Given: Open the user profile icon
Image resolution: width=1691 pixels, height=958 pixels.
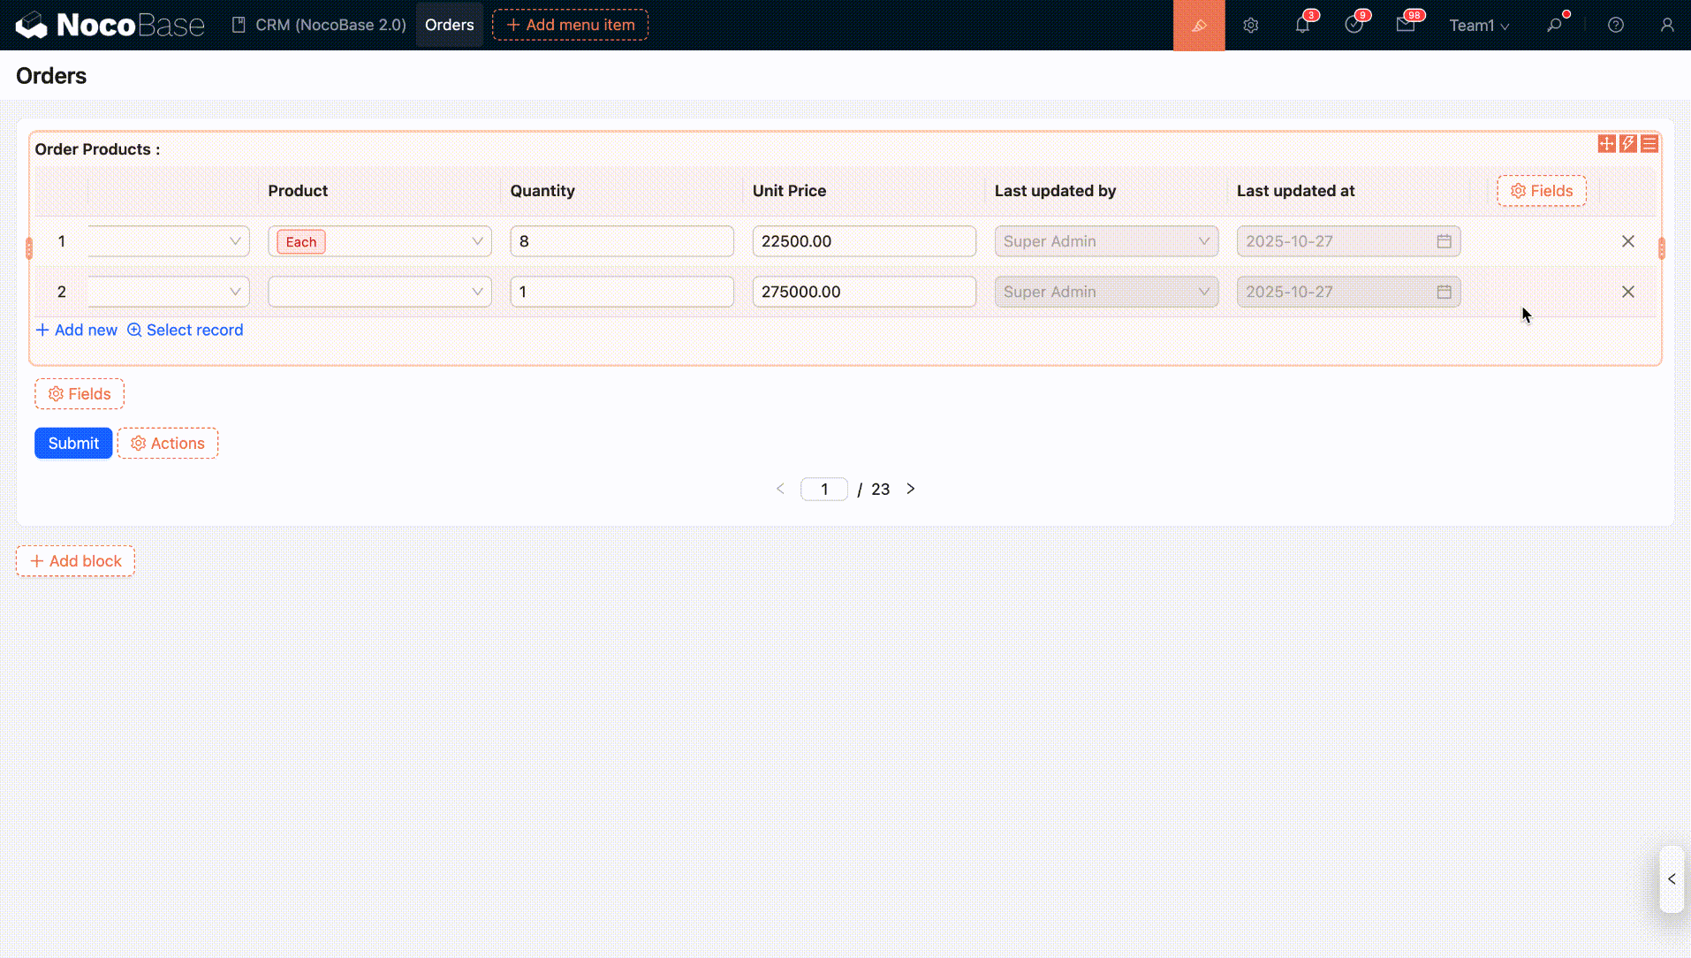Looking at the screenshot, I should tap(1666, 25).
